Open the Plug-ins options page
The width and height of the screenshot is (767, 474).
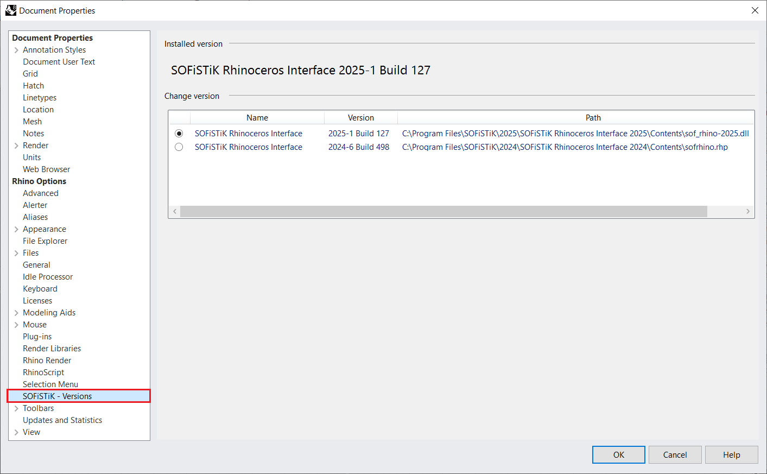[x=37, y=337]
